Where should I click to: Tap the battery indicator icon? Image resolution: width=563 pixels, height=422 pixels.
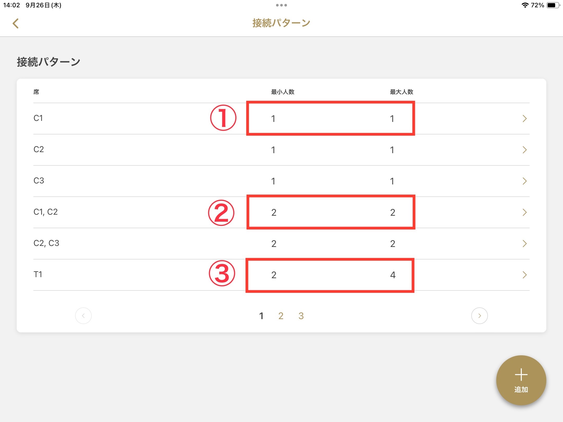[x=553, y=5]
